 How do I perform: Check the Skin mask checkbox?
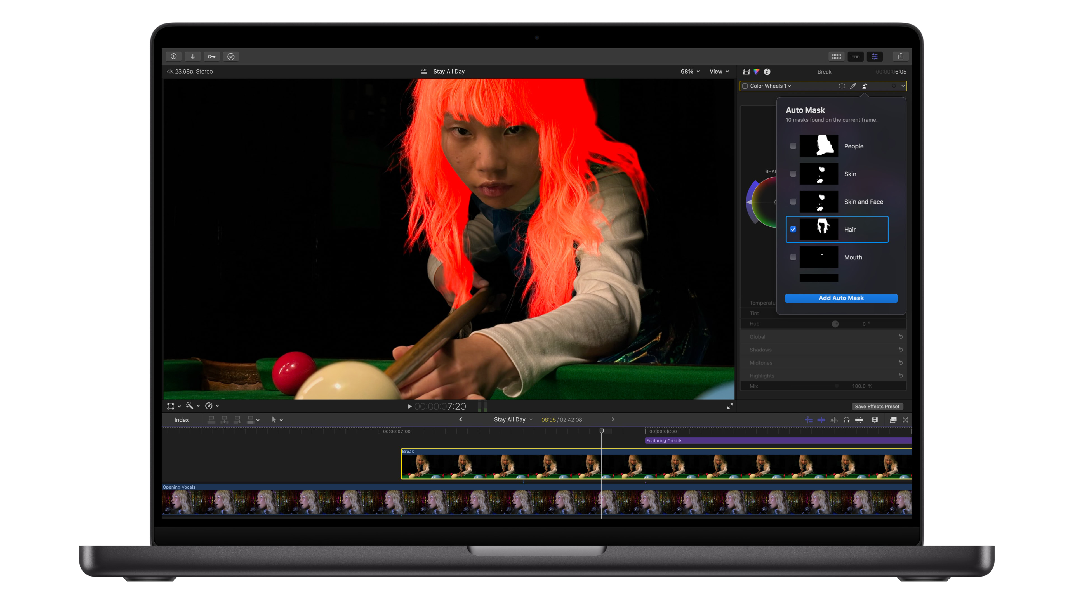pos(793,174)
